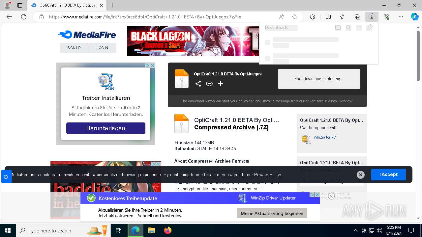
Task: Open File Explorer from taskbar
Action: coord(151,230)
